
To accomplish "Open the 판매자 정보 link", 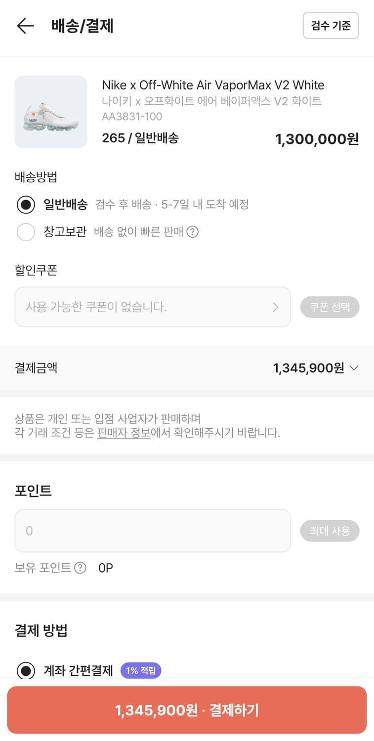I will coord(124,433).
